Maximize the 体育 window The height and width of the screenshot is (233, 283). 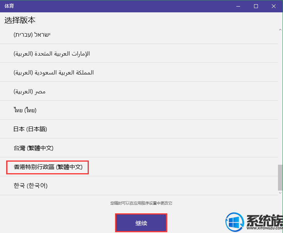(256, 6)
